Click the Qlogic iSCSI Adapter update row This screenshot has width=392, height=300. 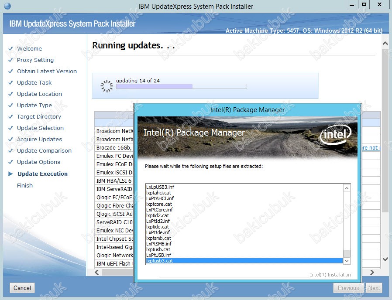[114, 214]
